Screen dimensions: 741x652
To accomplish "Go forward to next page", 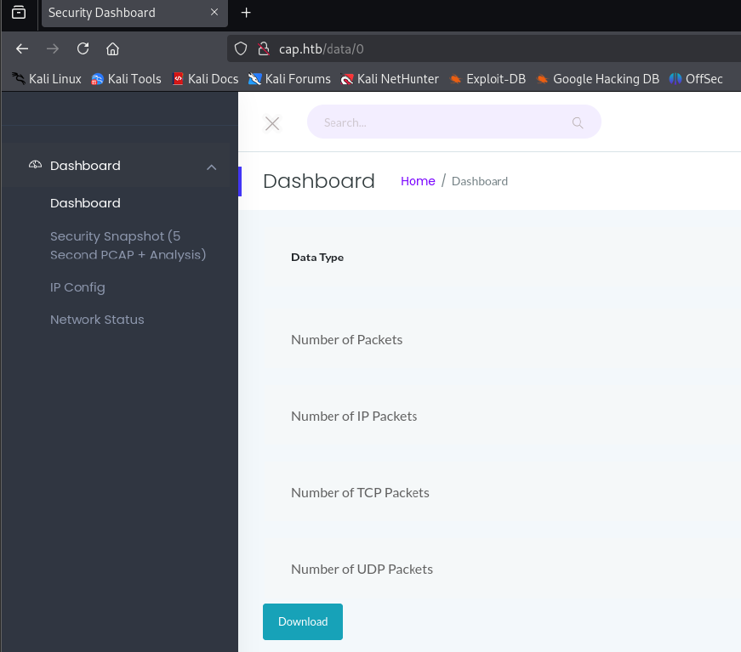I will coord(53,48).
